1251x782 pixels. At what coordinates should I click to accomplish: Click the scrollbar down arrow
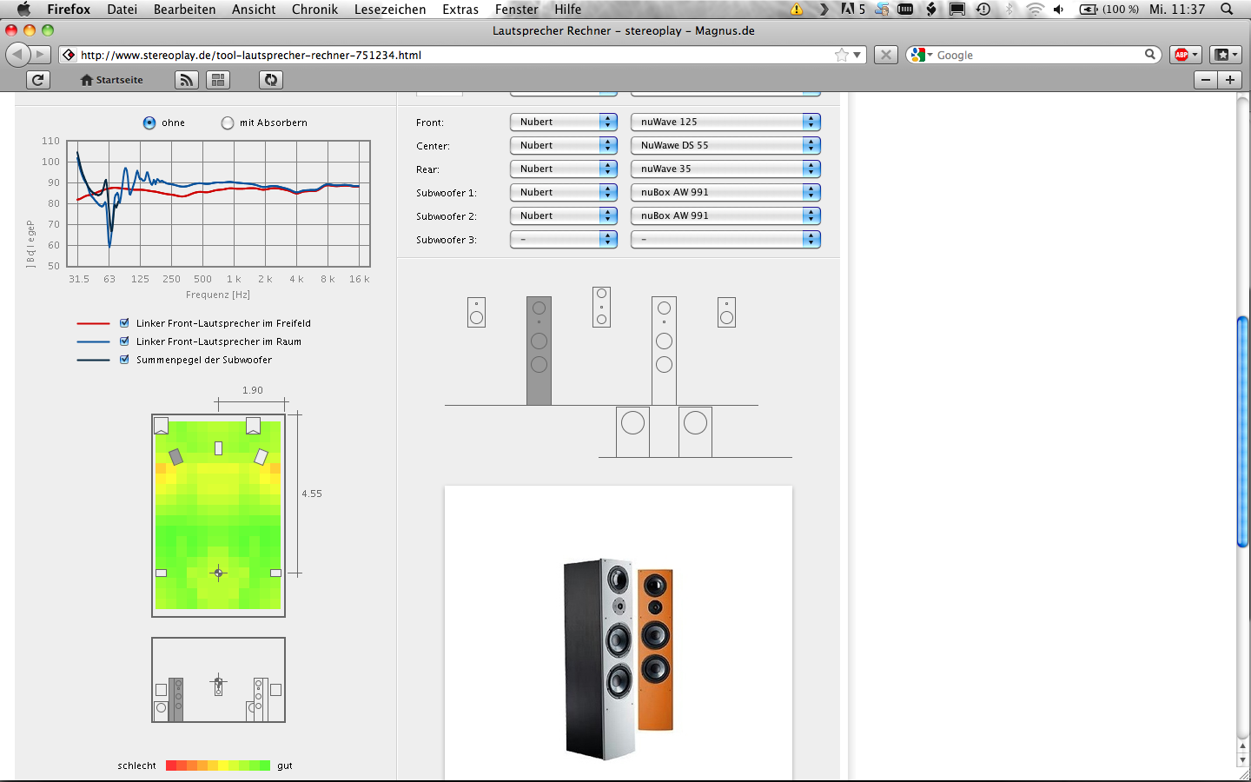click(x=1242, y=760)
